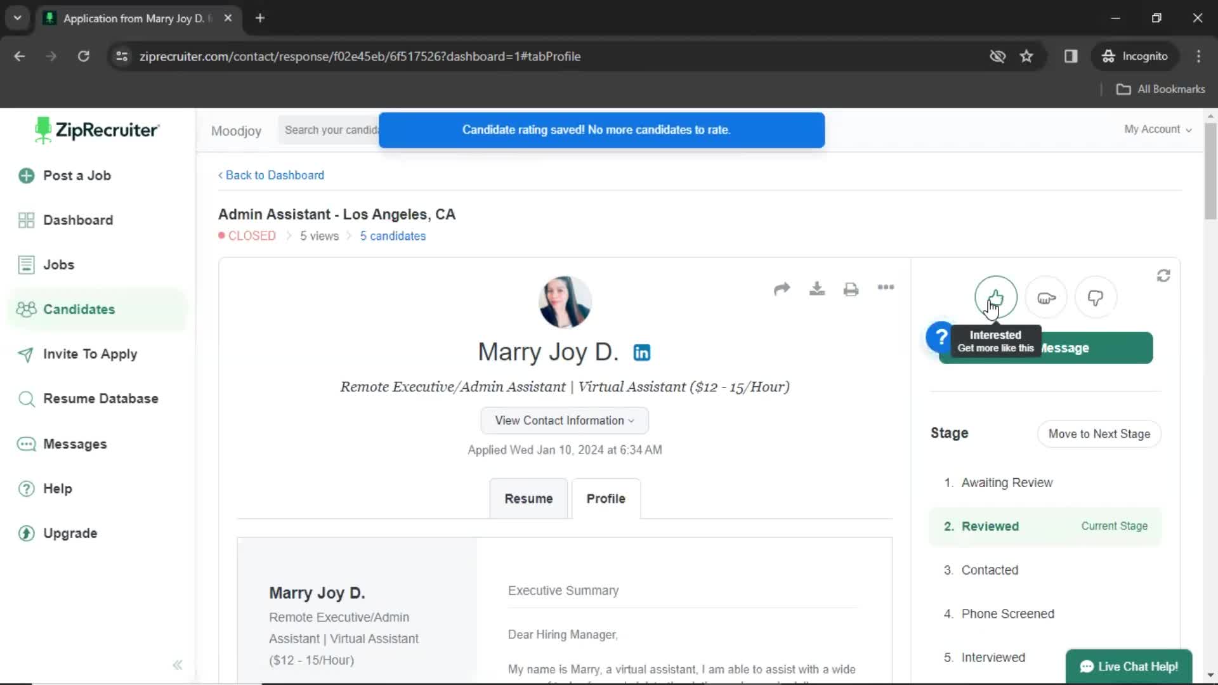
Task: Select the Phone Screened pipeline stage
Action: (1008, 613)
